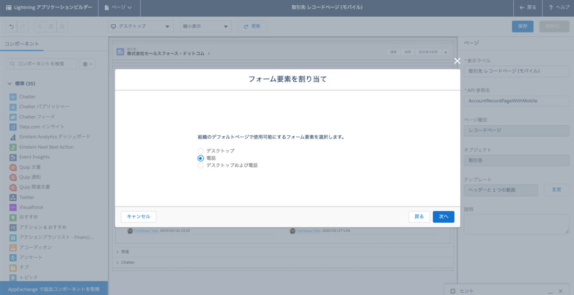Screen dimensions: 574x295
Task: Select the Data.com インサイト component icon
Action: coord(13,127)
